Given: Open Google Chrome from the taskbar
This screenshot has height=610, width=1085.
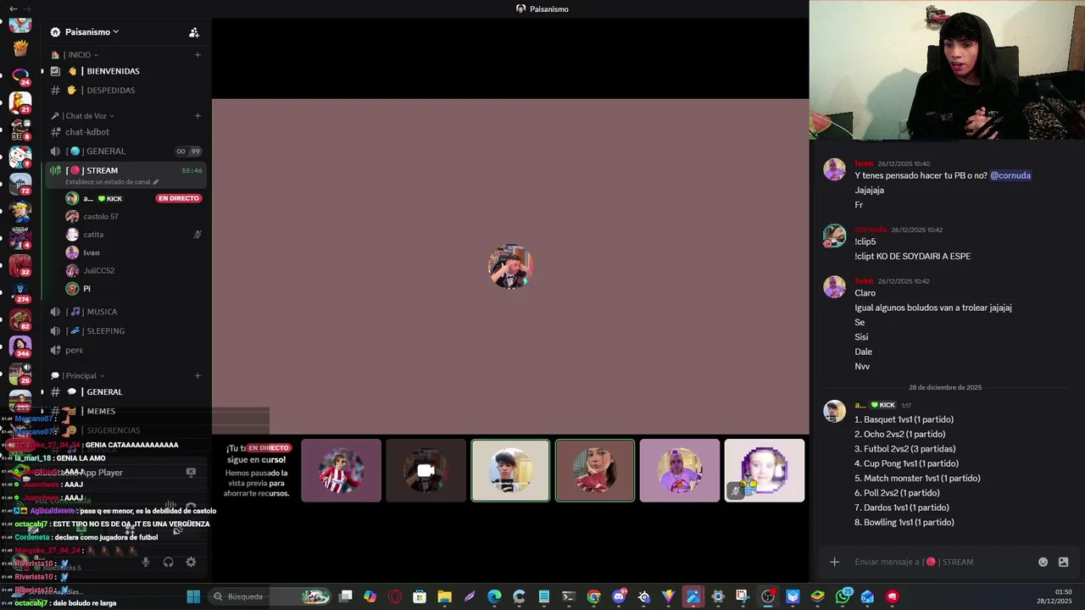Looking at the screenshot, I should click(x=593, y=596).
